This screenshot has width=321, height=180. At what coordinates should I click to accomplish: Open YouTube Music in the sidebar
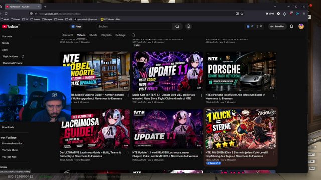tap(10, 150)
